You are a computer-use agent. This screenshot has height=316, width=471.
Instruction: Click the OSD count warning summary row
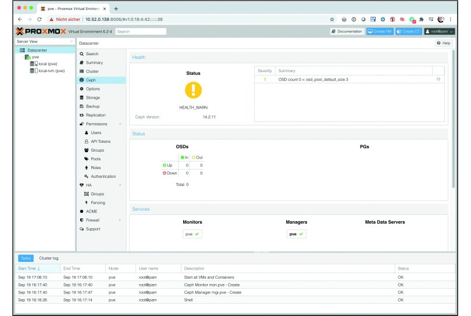click(349, 79)
